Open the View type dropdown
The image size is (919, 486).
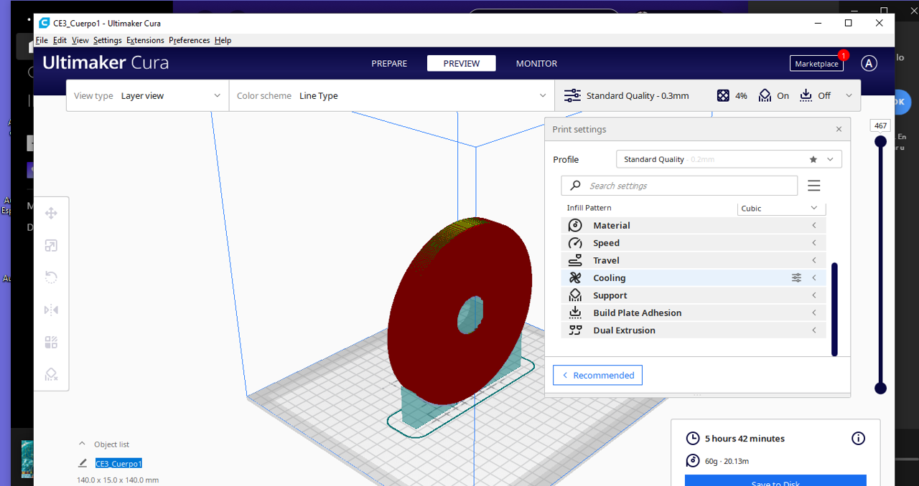[148, 95]
